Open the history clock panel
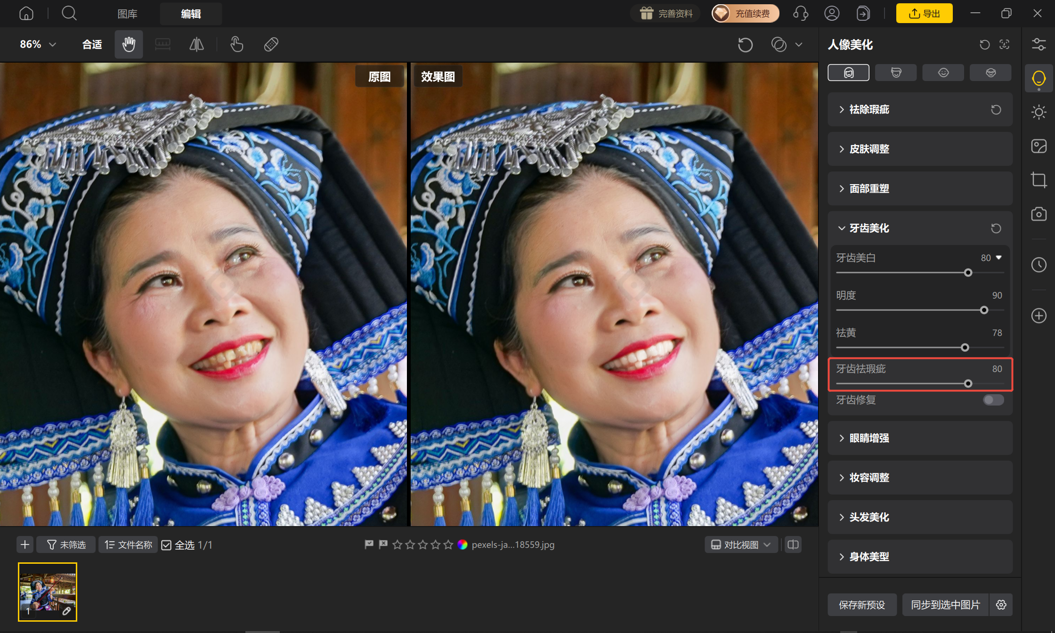The width and height of the screenshot is (1055, 633). pos(1039,265)
